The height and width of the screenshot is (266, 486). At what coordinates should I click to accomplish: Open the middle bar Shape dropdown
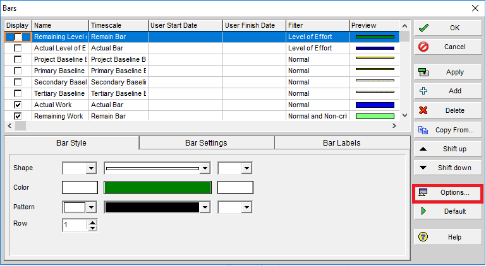205,168
